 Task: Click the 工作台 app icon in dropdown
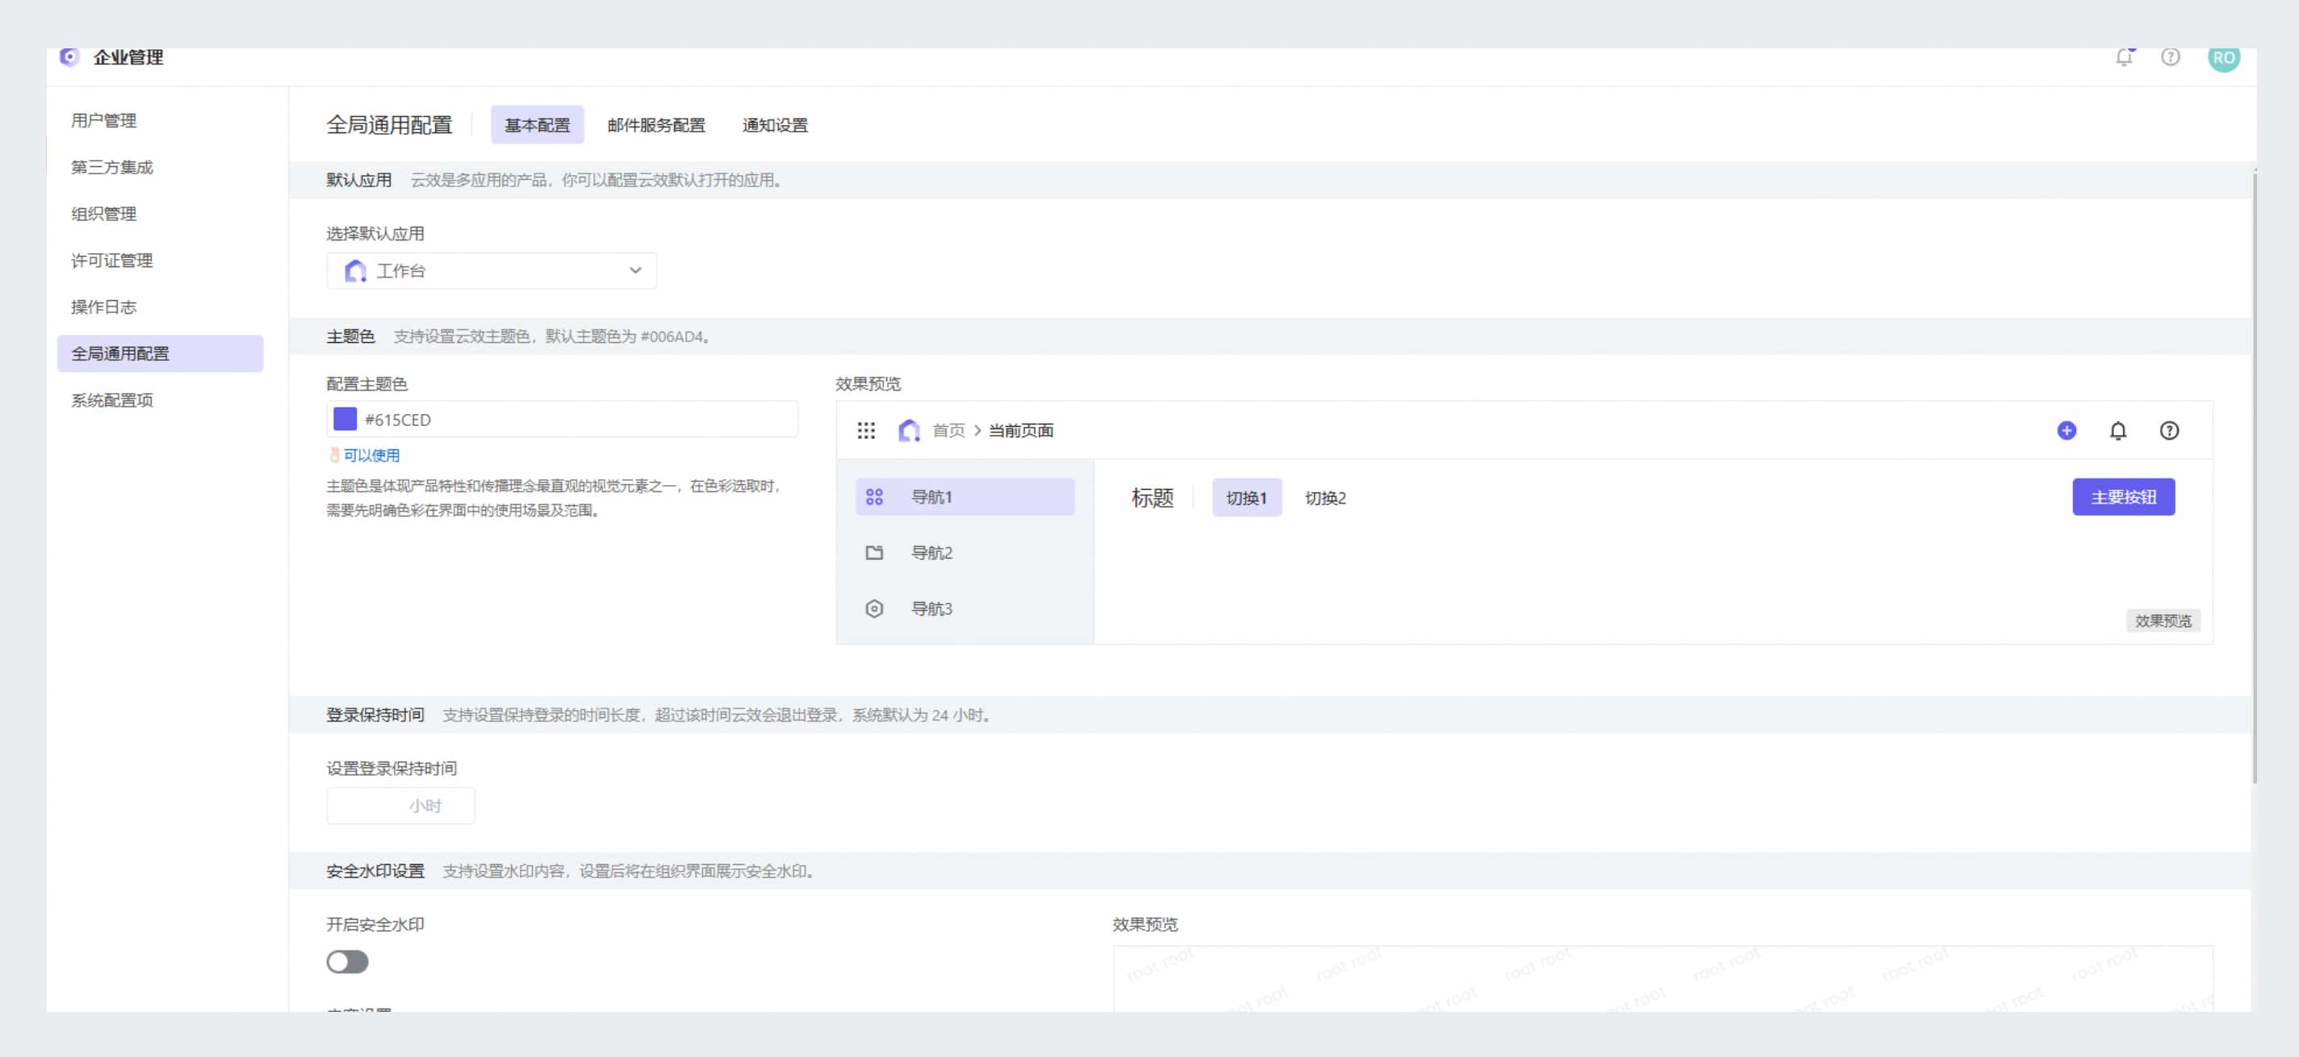tap(355, 271)
